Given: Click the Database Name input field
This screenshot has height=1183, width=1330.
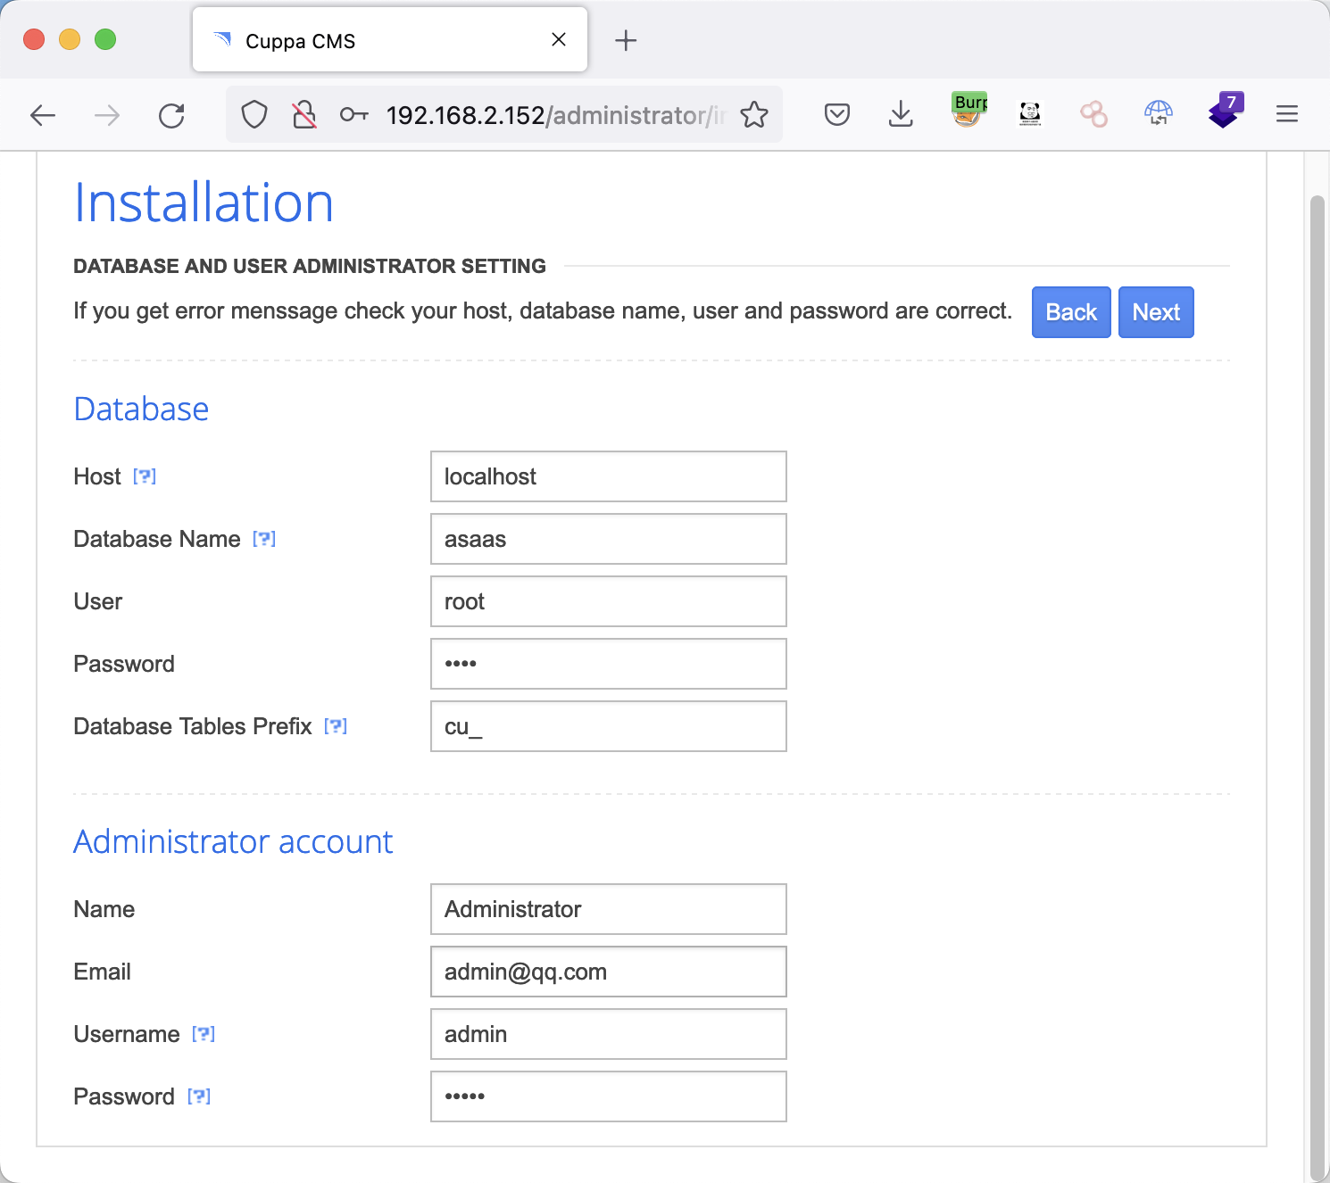Looking at the screenshot, I should click(x=608, y=539).
